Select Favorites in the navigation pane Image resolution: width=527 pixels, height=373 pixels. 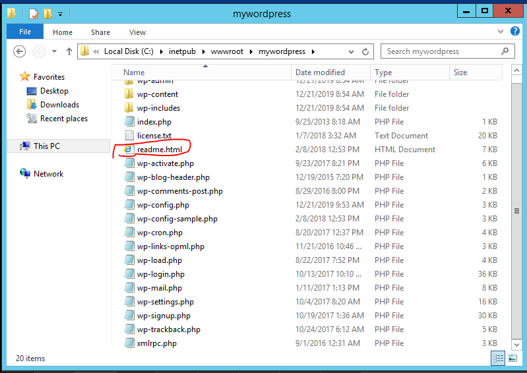click(49, 77)
